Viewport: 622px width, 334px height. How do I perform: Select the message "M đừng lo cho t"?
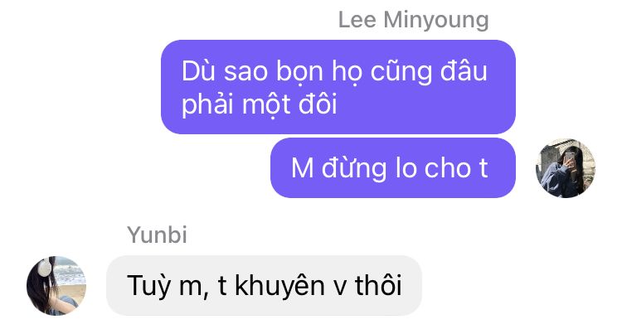point(393,168)
